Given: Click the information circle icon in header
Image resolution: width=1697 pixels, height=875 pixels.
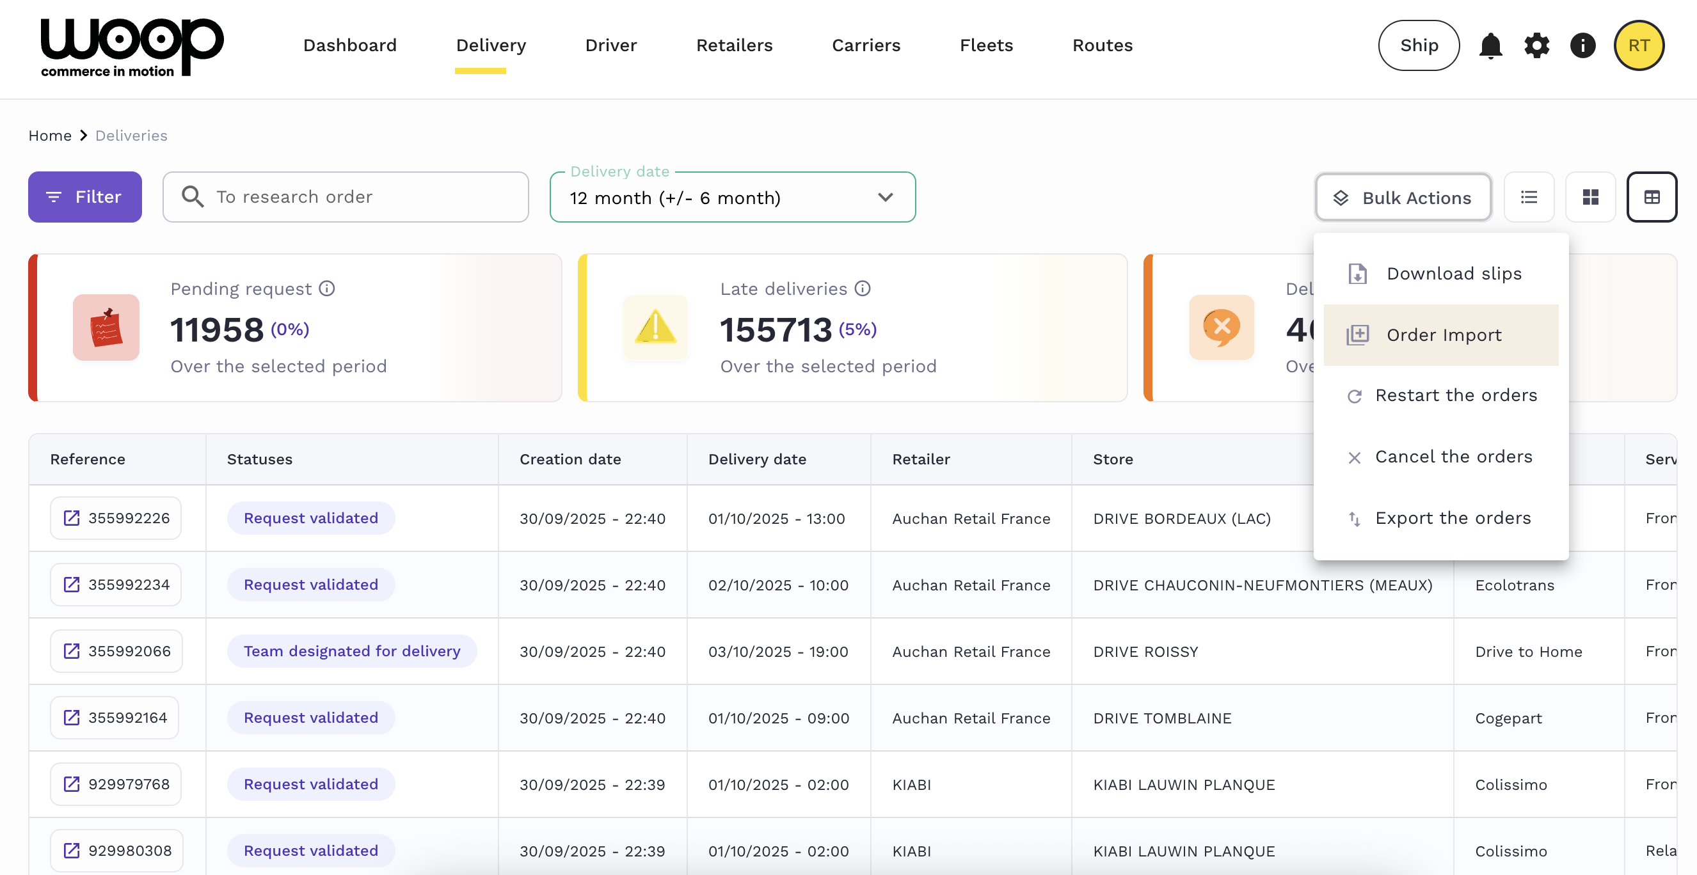Looking at the screenshot, I should pos(1582,45).
